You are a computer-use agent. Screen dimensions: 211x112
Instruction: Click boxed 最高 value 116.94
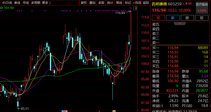[173, 76]
